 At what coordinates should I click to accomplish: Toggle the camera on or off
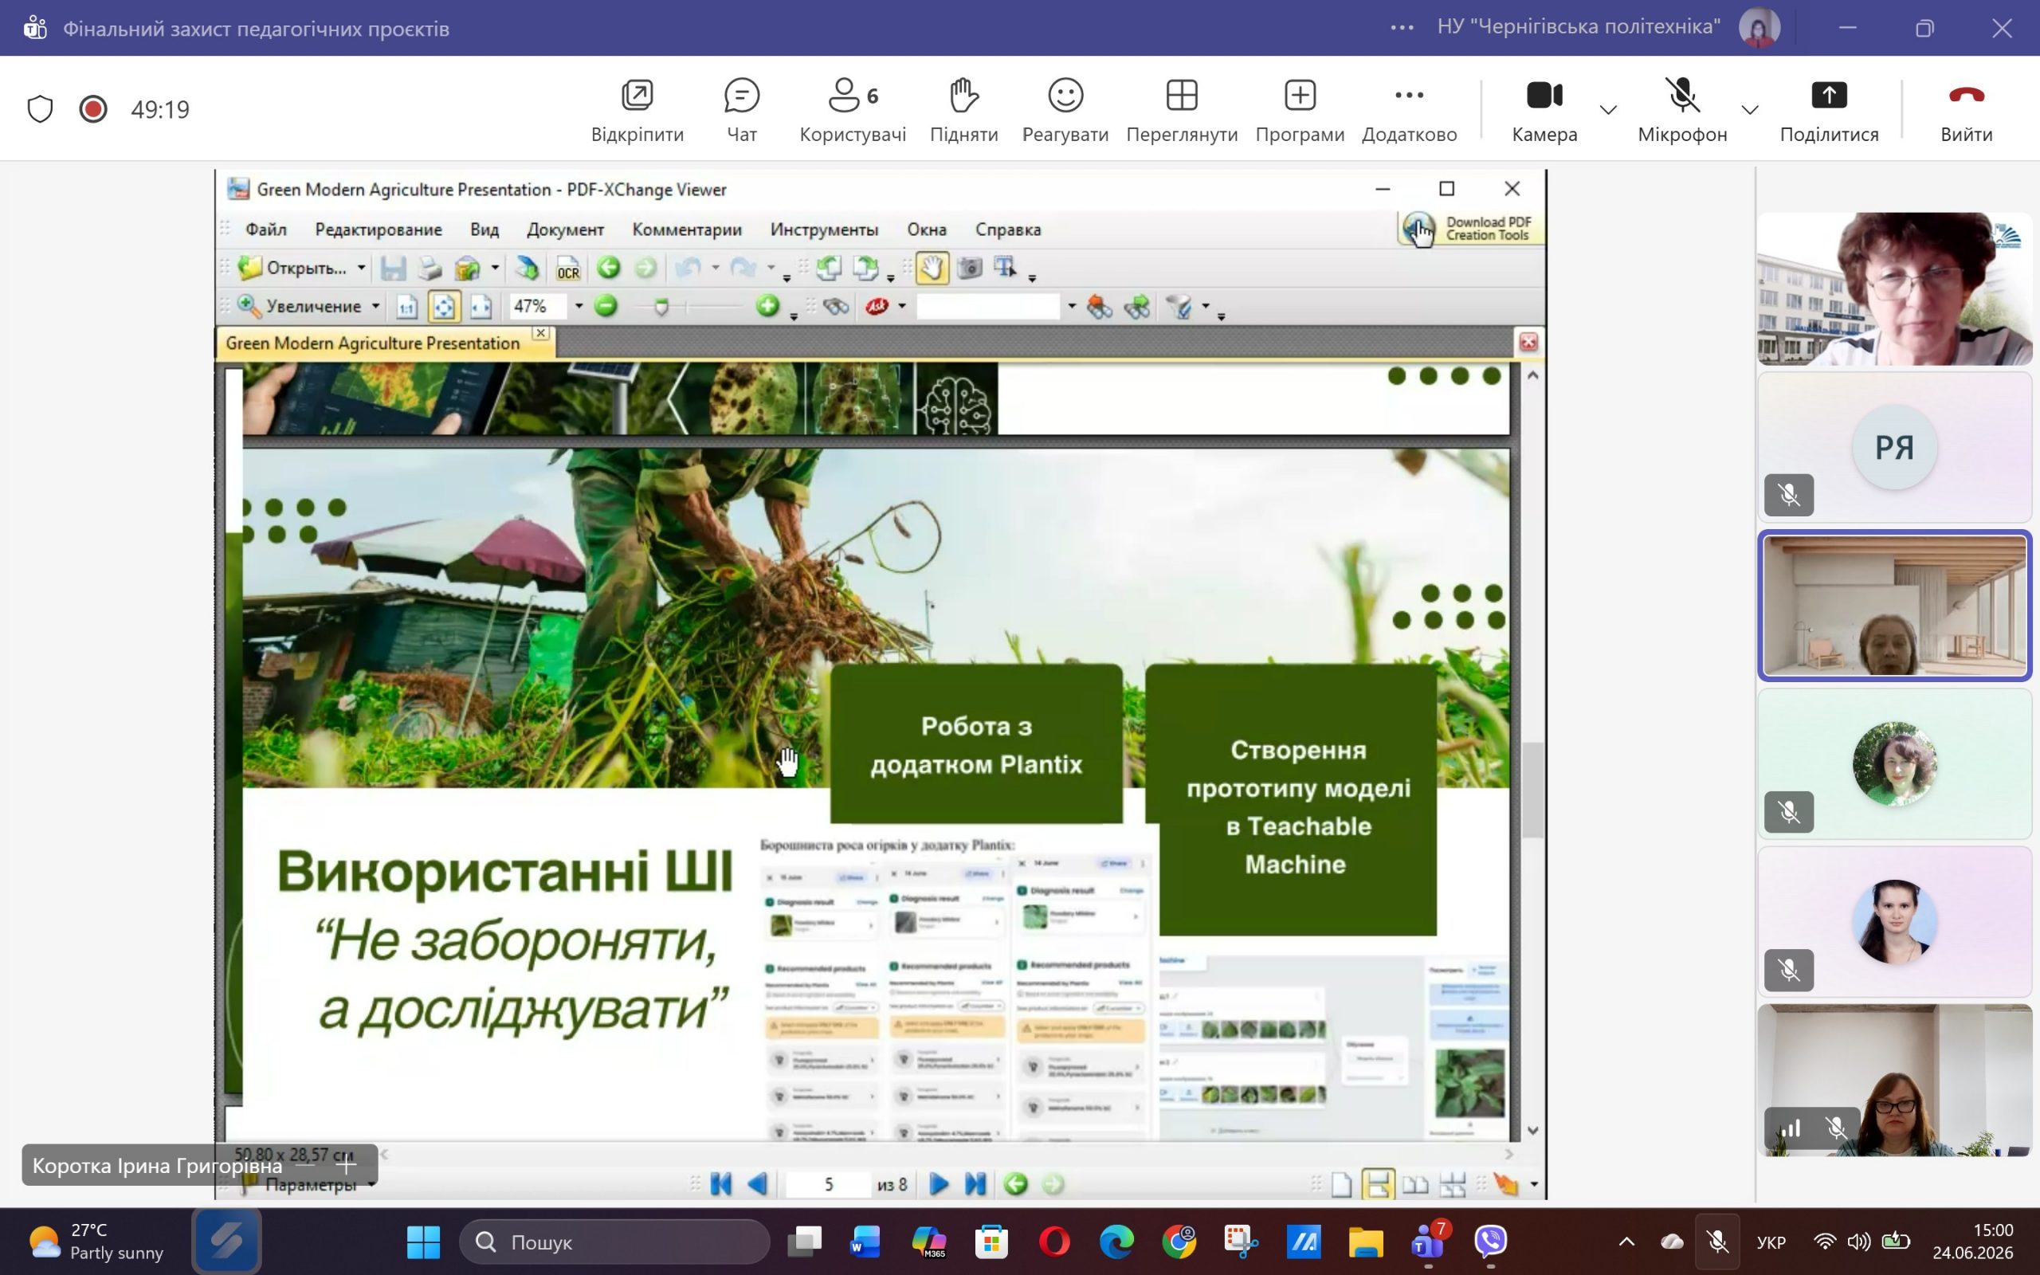tap(1544, 111)
